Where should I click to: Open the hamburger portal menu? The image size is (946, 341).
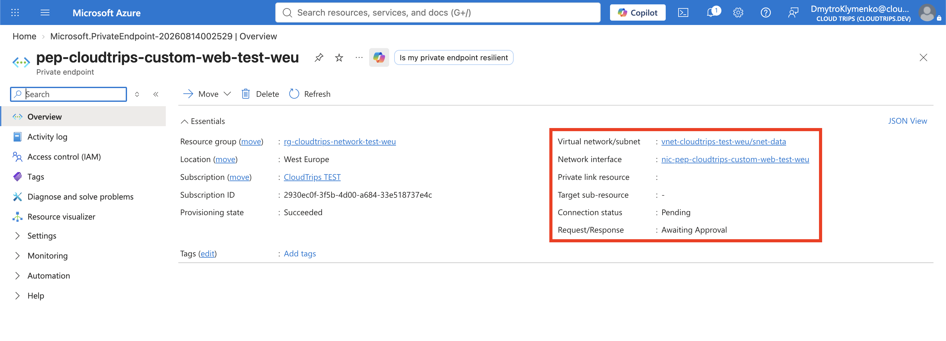45,12
